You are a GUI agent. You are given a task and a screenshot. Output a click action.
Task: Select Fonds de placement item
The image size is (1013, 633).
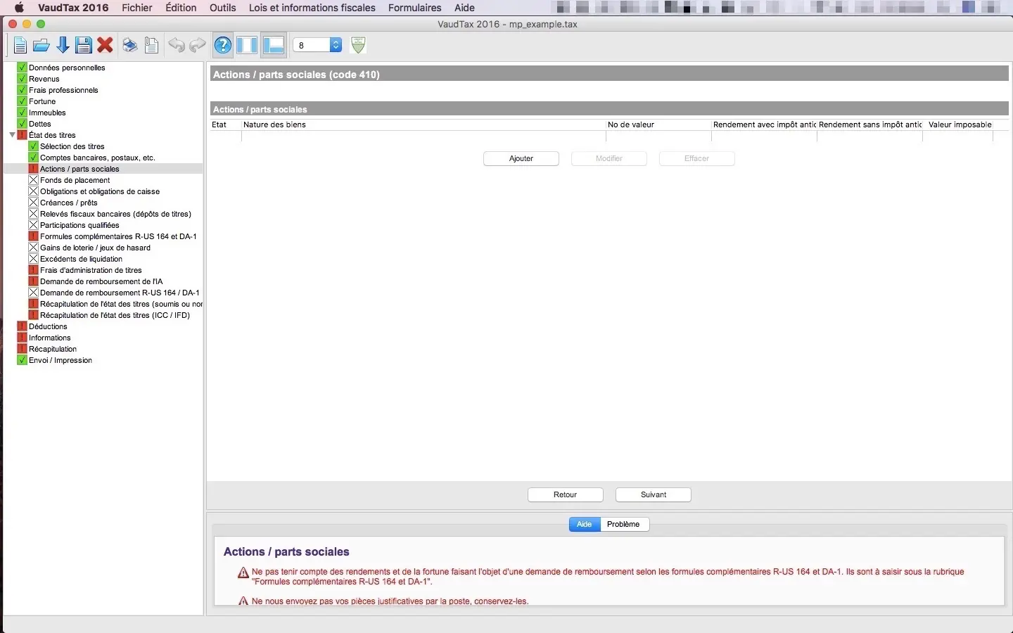click(x=75, y=180)
